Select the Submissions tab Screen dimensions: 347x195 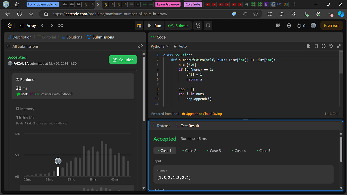tap(101, 37)
